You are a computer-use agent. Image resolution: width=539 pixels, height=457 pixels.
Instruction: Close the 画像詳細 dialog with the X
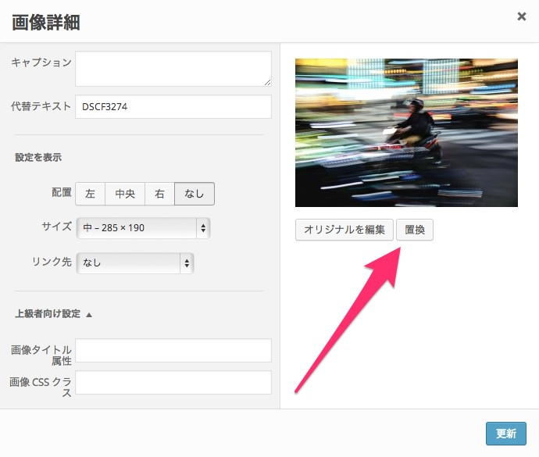point(522,16)
